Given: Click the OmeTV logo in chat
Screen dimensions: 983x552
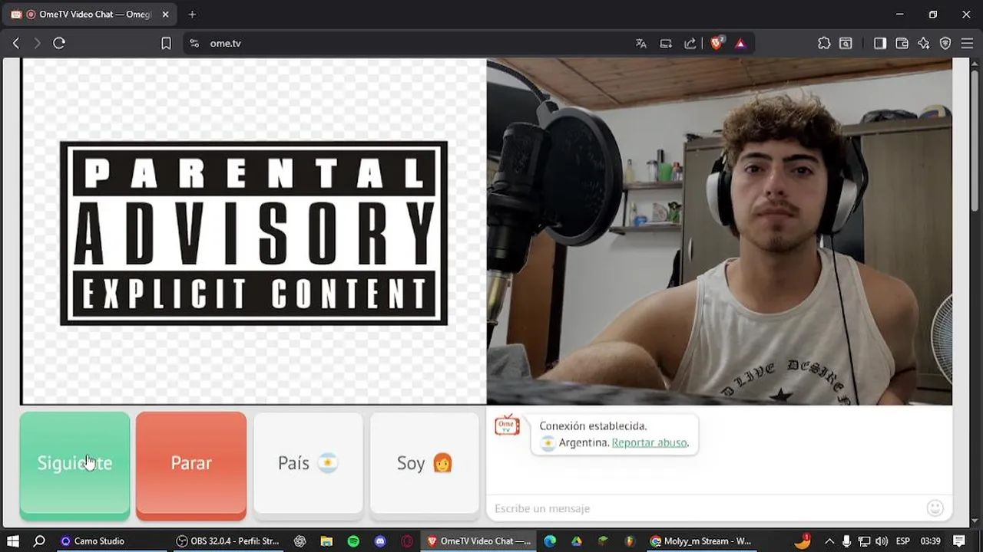Looking at the screenshot, I should click(507, 426).
